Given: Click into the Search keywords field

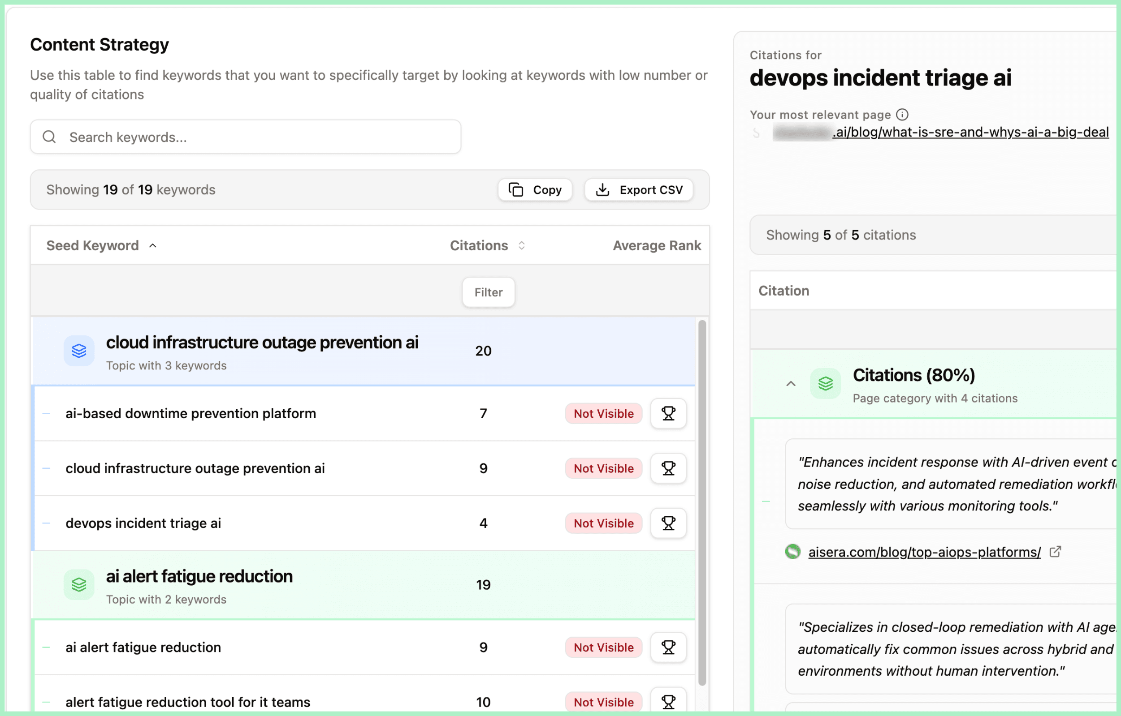Looking at the screenshot, I should tap(246, 137).
